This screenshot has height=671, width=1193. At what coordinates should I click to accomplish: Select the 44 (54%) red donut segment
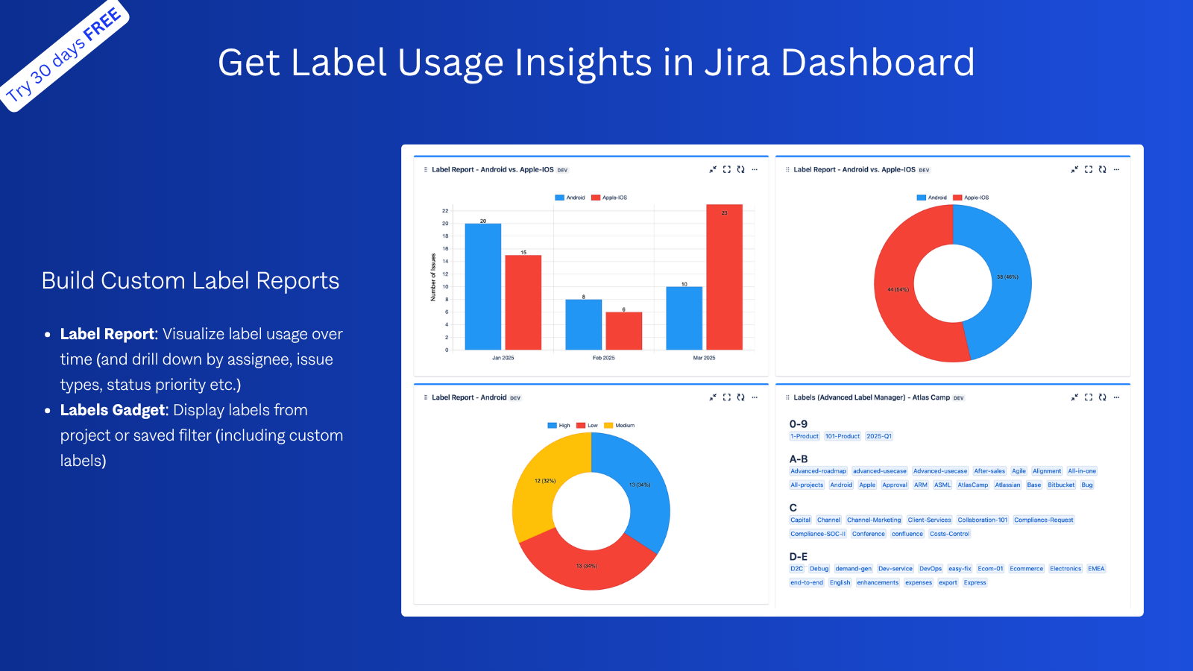[x=898, y=289]
